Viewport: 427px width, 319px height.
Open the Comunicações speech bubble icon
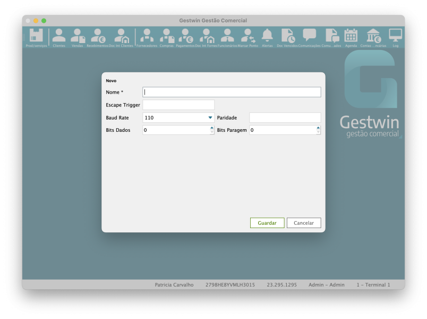309,37
